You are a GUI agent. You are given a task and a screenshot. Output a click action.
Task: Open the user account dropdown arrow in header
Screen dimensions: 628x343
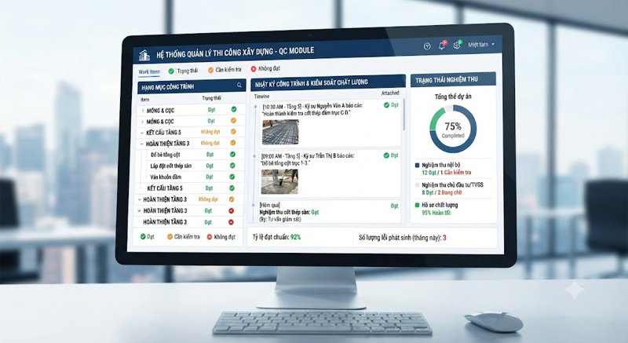click(x=493, y=44)
